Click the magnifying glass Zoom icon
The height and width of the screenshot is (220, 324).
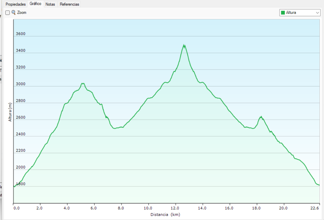14,13
